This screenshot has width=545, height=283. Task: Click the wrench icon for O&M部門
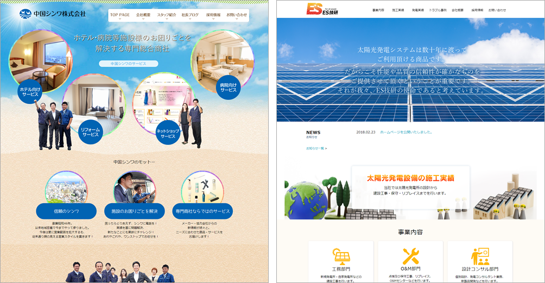(410, 256)
